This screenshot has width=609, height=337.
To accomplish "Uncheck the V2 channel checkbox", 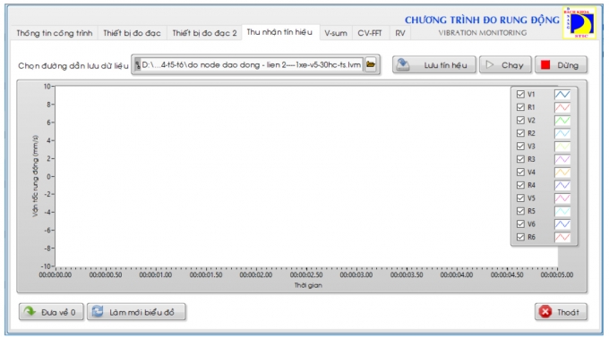I will click(x=520, y=120).
